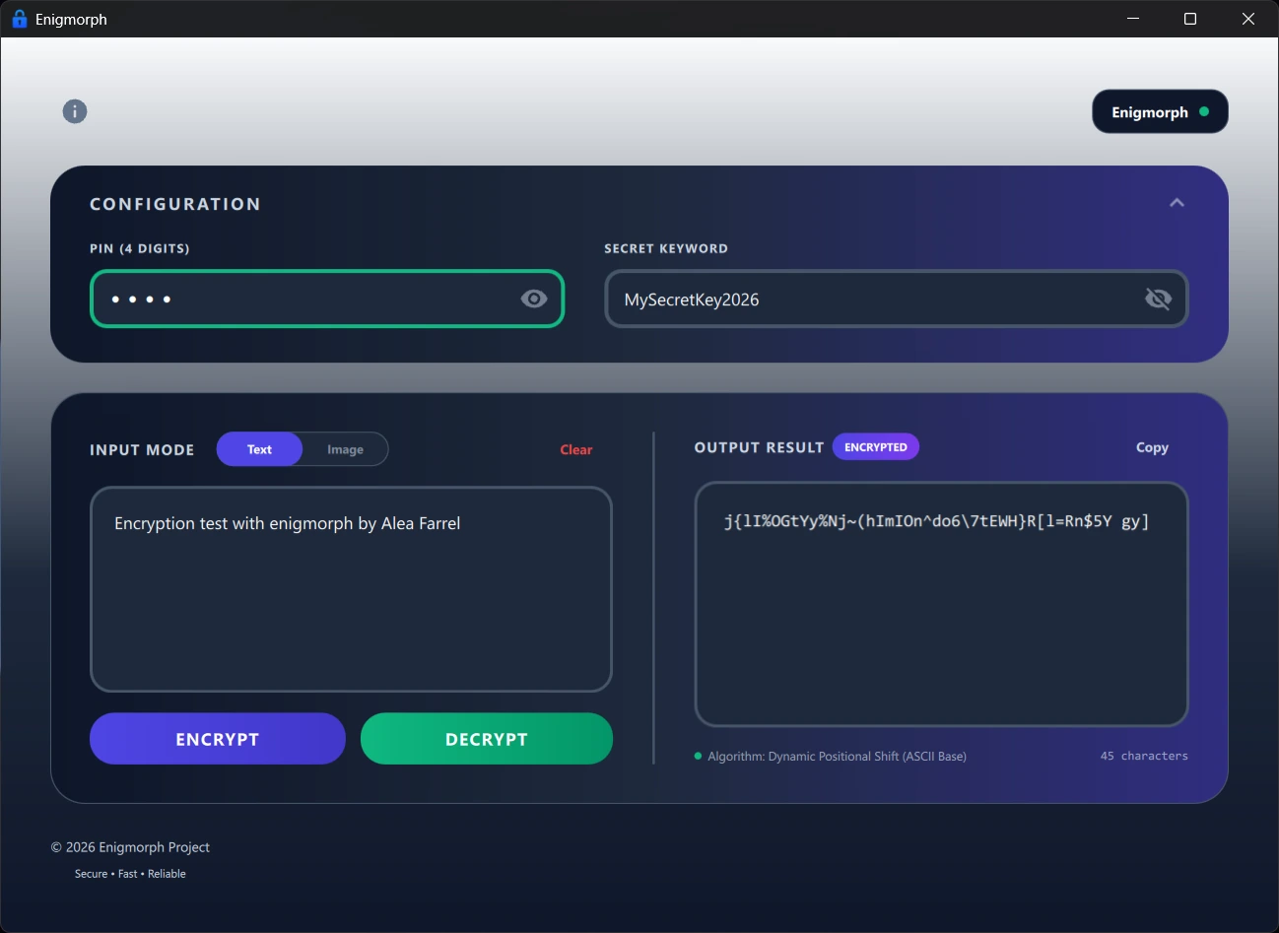Click the encrypted output text box

tap(941, 604)
